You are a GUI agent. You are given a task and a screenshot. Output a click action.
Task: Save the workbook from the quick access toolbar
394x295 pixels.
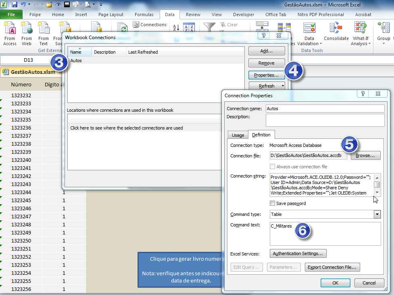click(x=14, y=4)
